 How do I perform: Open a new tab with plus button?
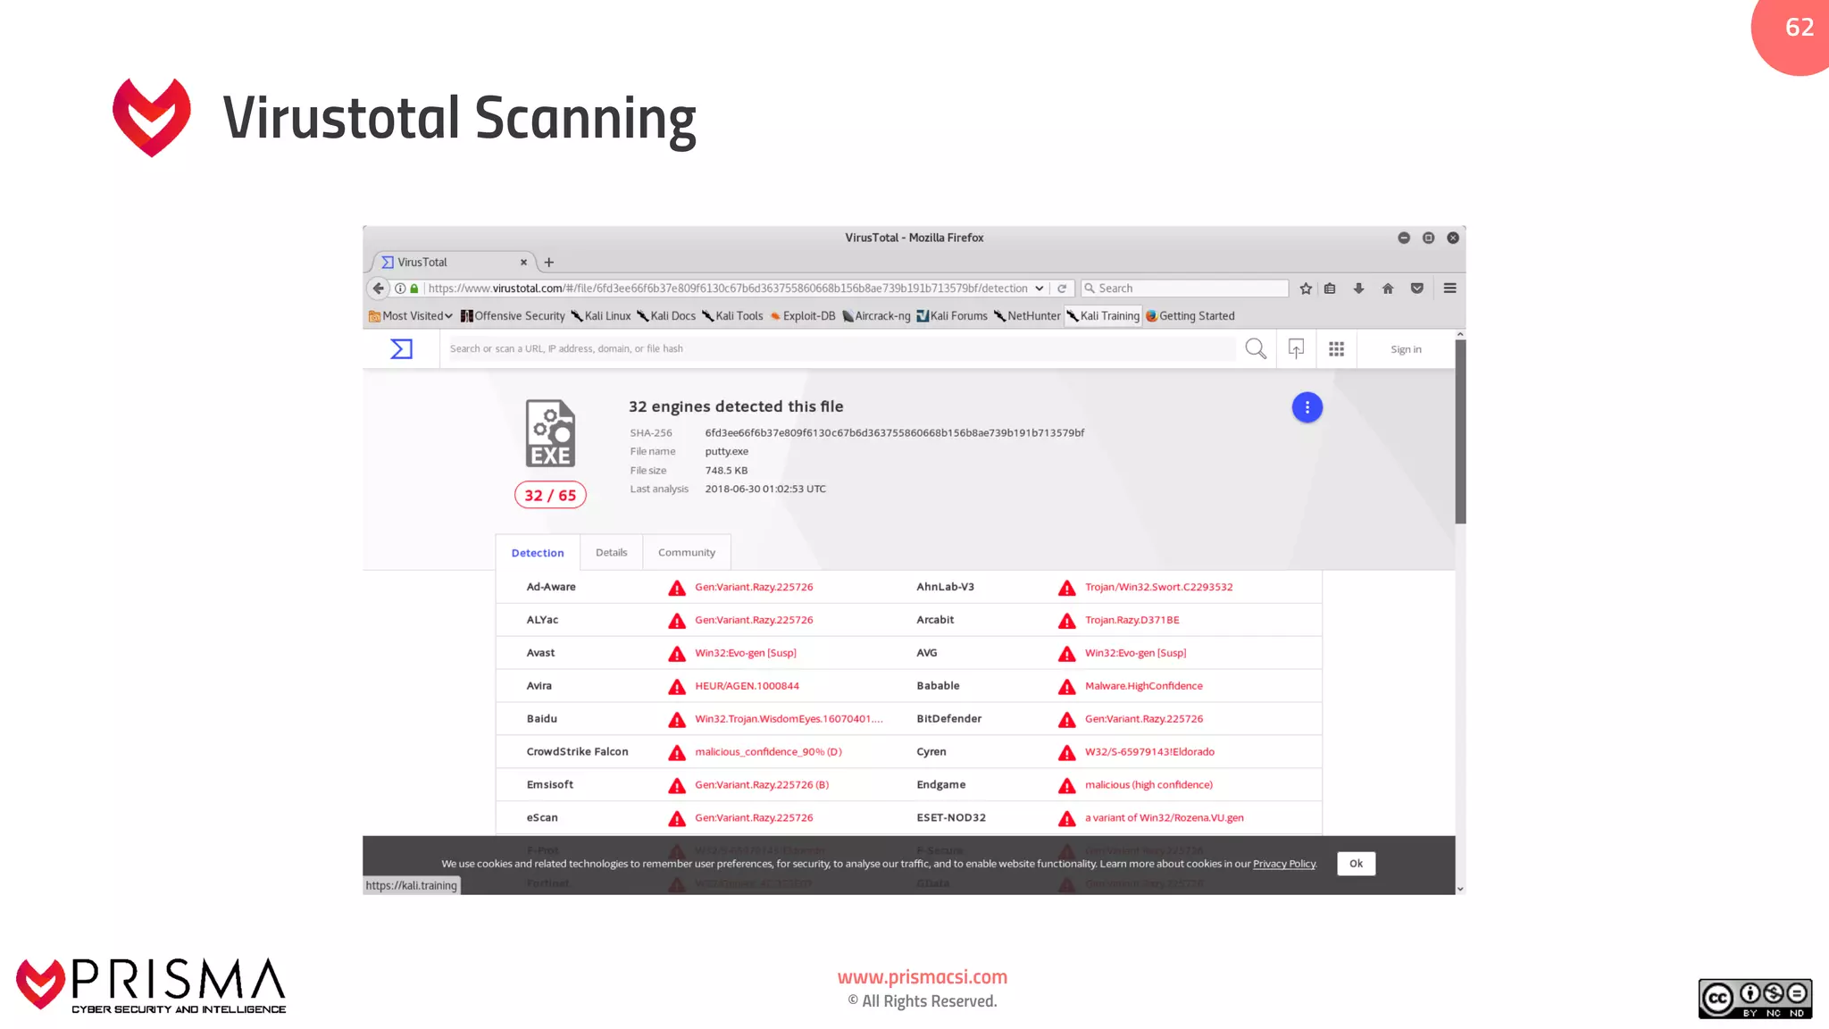[x=549, y=263]
